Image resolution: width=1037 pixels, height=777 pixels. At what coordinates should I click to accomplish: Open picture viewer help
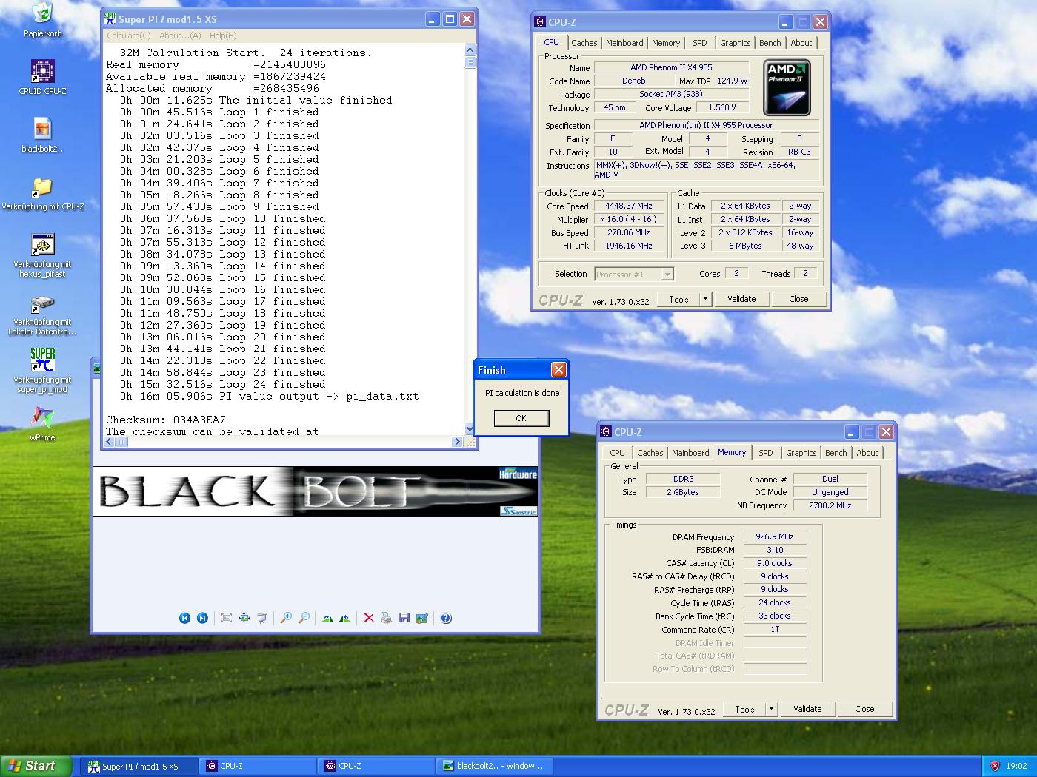[446, 618]
